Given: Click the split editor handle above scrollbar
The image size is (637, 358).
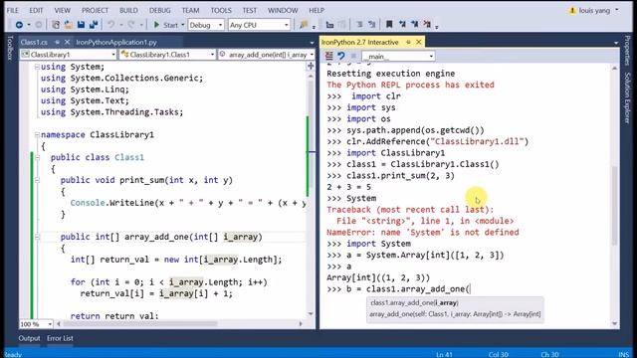Looking at the screenshot, I should point(311,66).
